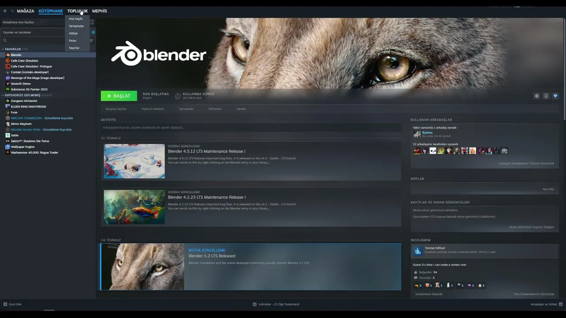Image resolution: width=566 pixels, height=318 pixels.
Task: Click the Warhammer 40,000: Rogue Trader icon
Action: (x=8, y=152)
